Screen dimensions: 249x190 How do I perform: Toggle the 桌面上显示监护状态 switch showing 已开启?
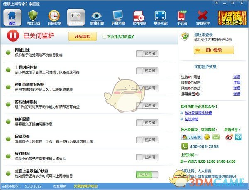[147, 174]
